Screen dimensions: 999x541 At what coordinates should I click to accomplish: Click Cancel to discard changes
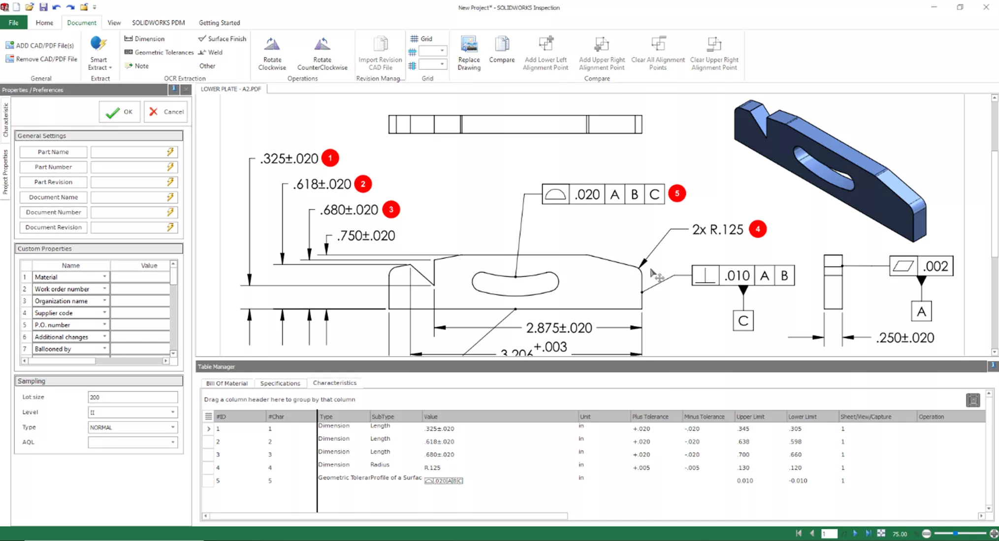(165, 111)
